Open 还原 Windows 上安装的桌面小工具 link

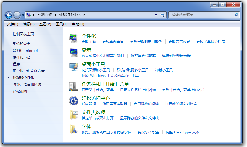click(110, 76)
